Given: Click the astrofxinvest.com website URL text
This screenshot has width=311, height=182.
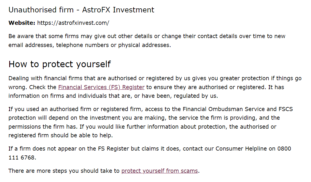Looking at the screenshot, I should point(73,23).
